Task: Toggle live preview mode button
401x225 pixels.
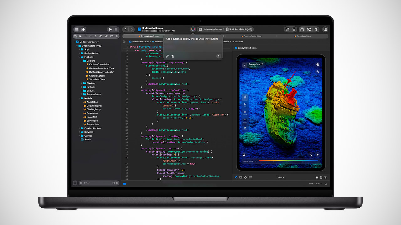Action: coord(236,177)
